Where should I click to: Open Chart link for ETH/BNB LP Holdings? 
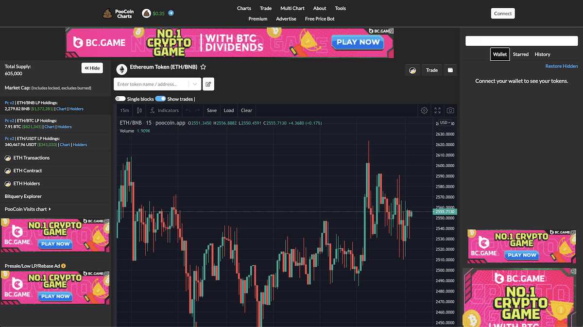click(x=61, y=109)
